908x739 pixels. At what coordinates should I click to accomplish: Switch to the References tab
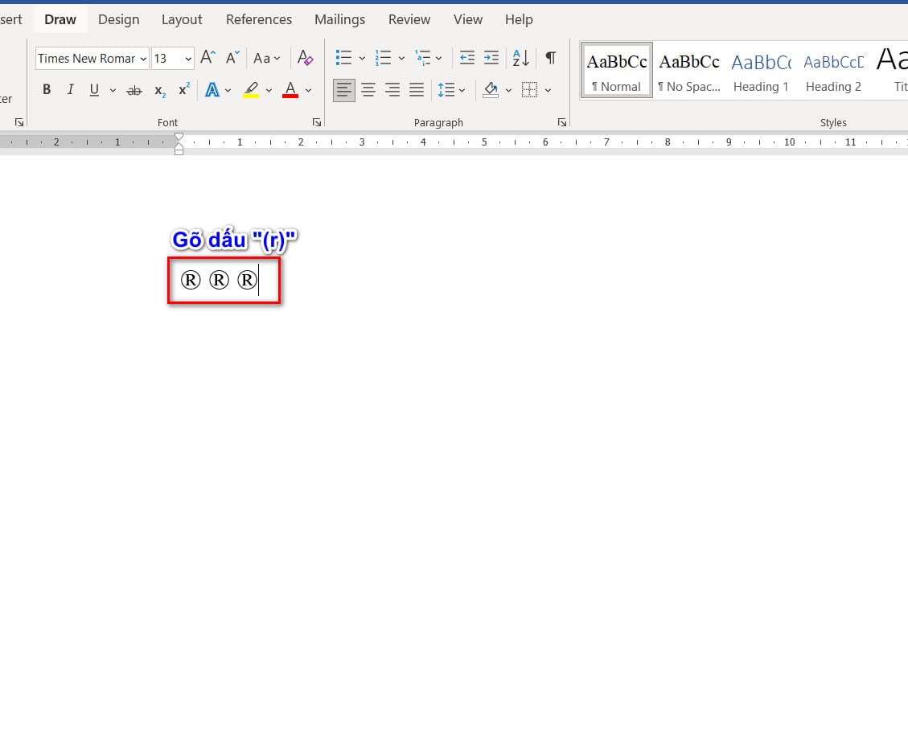pos(259,19)
